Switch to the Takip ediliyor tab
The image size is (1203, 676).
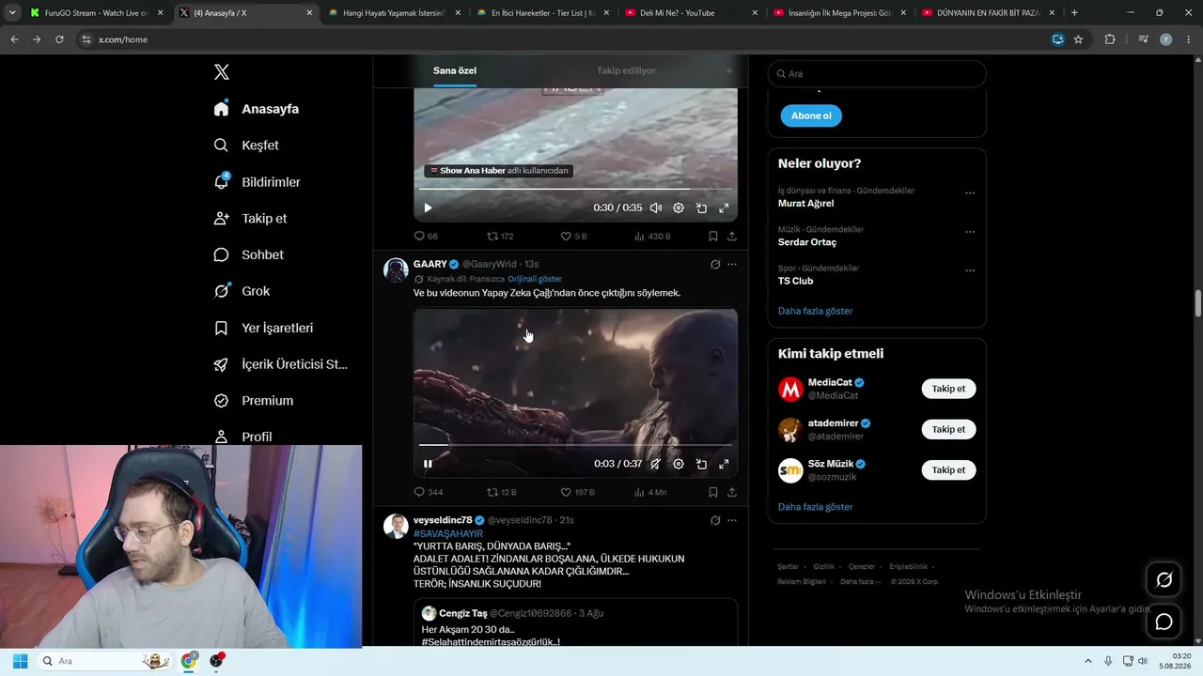point(626,70)
